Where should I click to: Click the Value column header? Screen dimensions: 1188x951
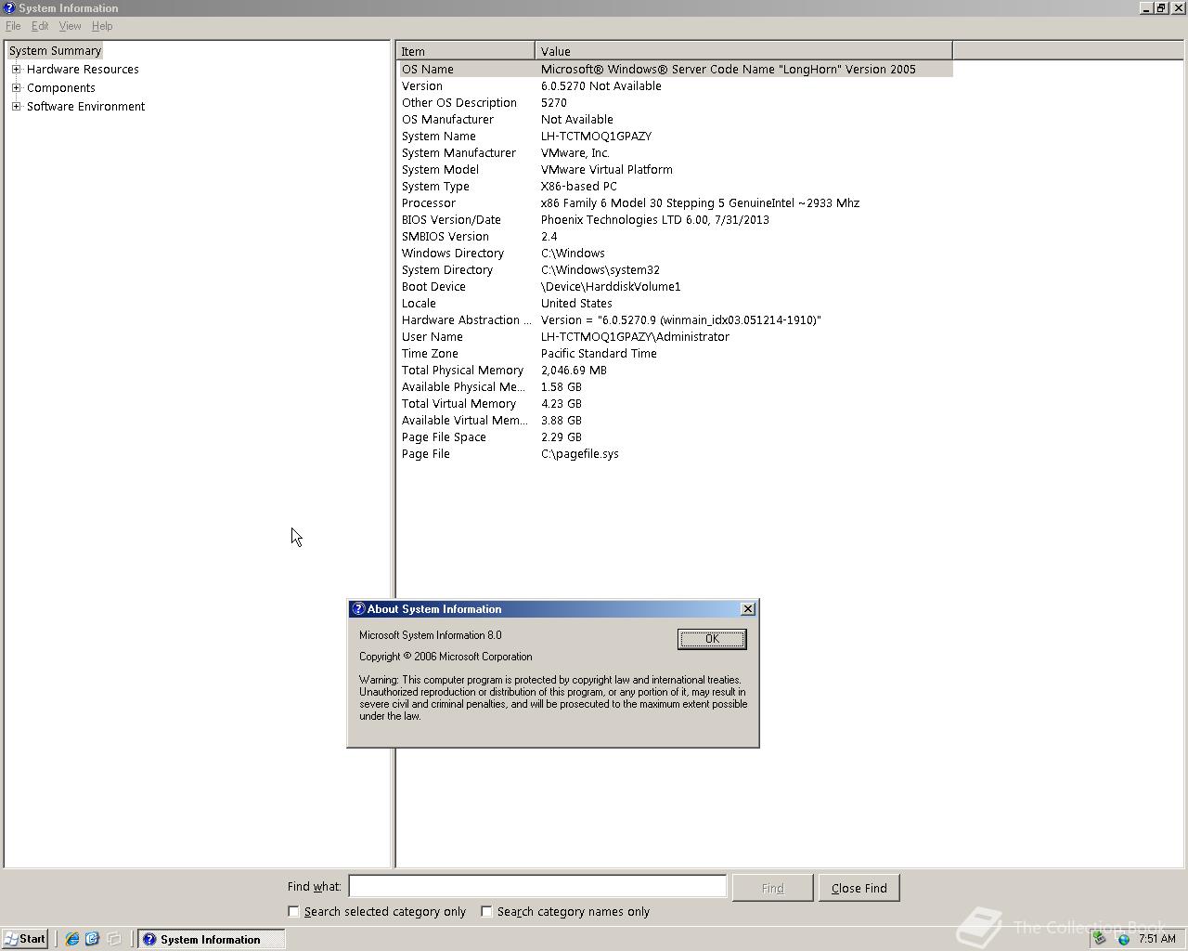(x=743, y=51)
